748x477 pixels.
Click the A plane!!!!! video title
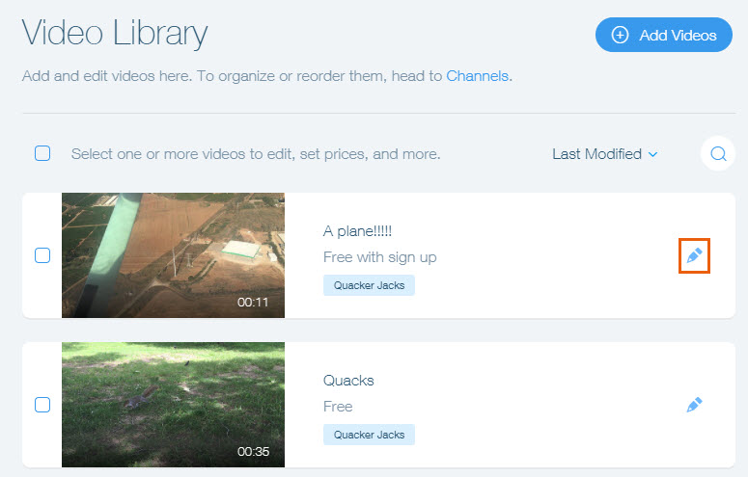(357, 231)
